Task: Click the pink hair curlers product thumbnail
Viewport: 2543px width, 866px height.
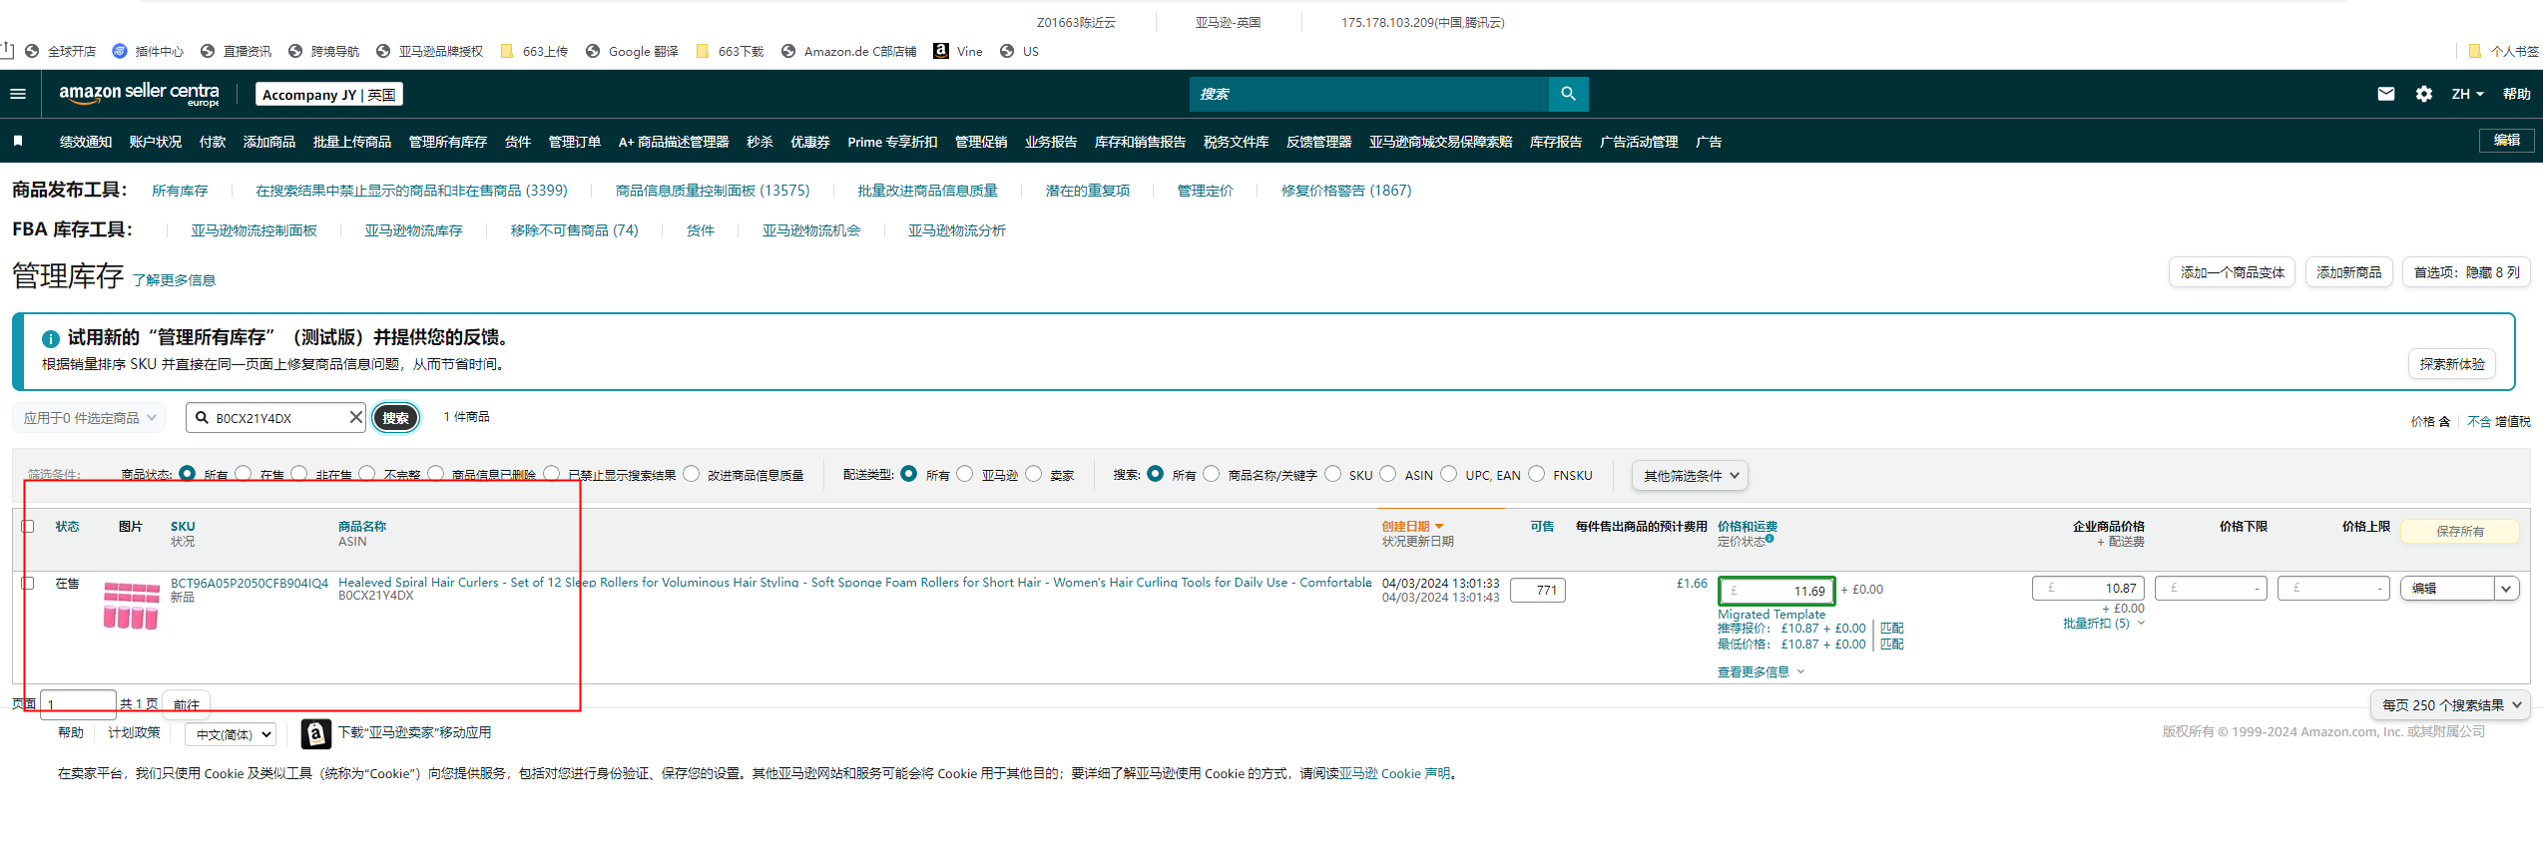Action: [131, 606]
